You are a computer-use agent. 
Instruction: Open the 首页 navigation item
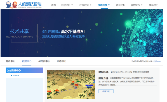coord(53,5)
